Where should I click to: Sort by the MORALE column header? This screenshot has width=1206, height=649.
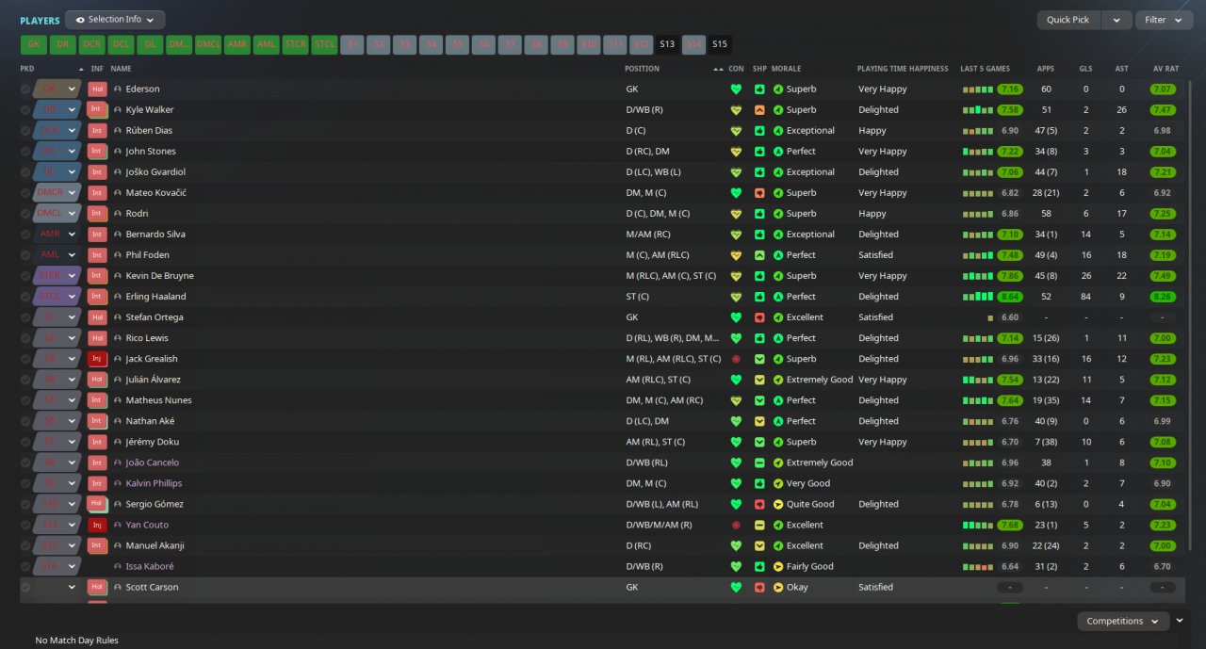coord(786,69)
